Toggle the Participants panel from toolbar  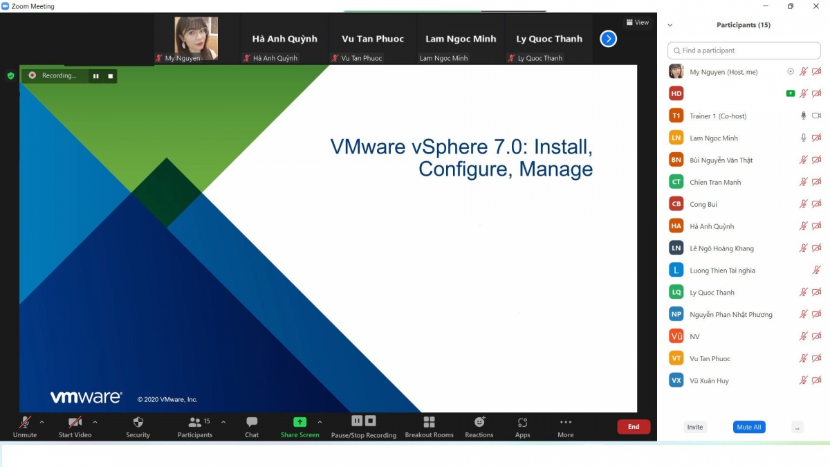click(x=195, y=426)
